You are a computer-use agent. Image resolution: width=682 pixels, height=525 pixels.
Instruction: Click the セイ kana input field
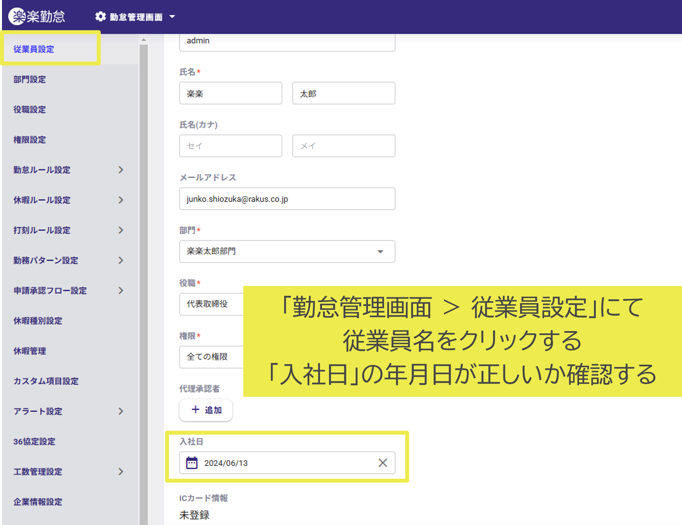231,146
